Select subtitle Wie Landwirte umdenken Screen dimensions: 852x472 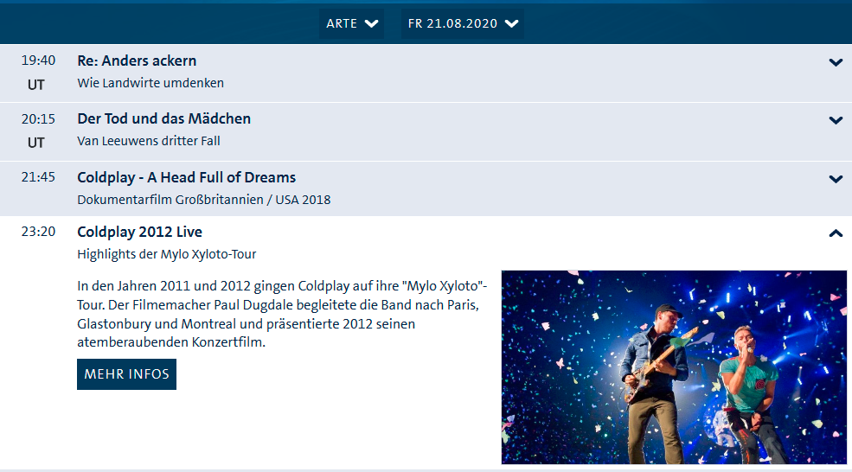coord(151,83)
